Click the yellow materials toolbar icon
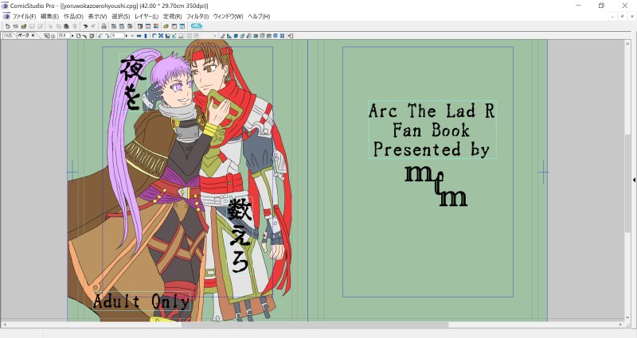The height and width of the screenshot is (338, 637). pyautogui.click(x=166, y=26)
